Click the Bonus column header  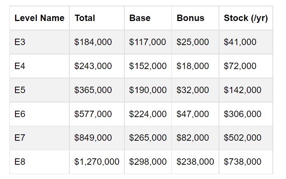coord(190,18)
